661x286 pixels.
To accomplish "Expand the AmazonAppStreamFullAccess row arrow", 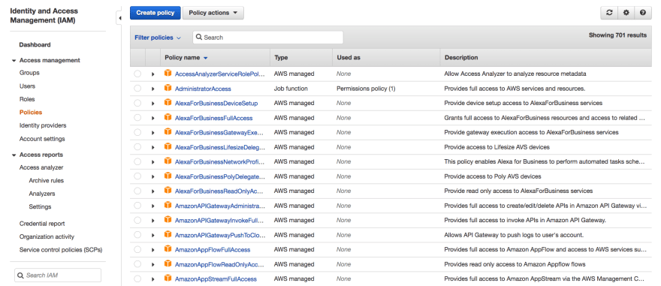I will (152, 278).
